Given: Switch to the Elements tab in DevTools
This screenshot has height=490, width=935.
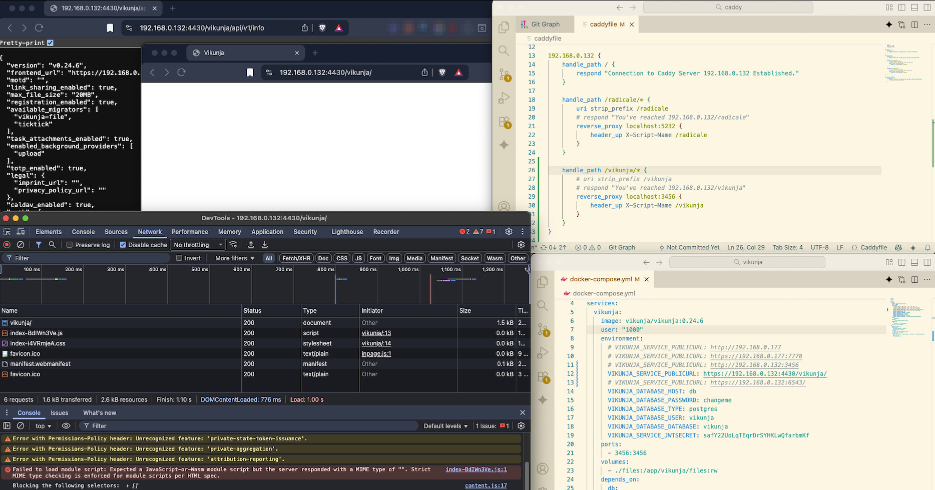Looking at the screenshot, I should click(x=49, y=232).
